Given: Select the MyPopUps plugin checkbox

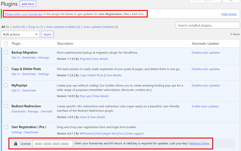Looking at the screenshot, I should tap(6, 85).
